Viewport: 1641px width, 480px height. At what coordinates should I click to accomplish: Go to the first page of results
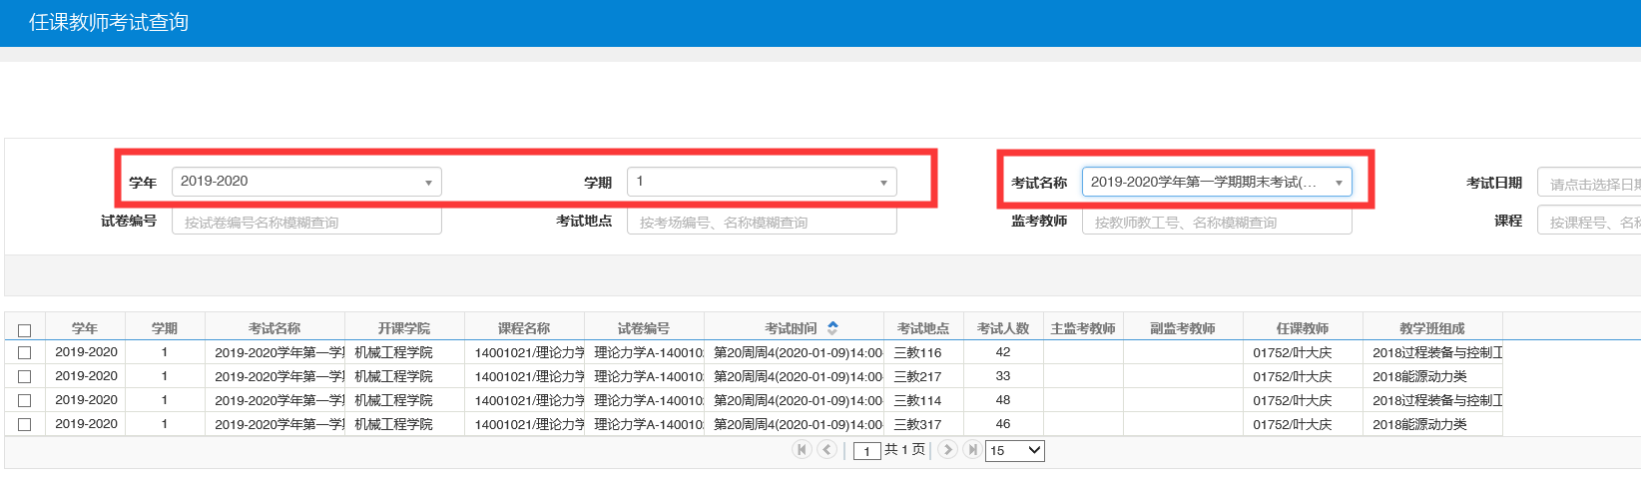(802, 450)
